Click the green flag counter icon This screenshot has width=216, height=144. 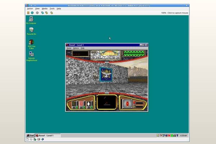(134, 106)
